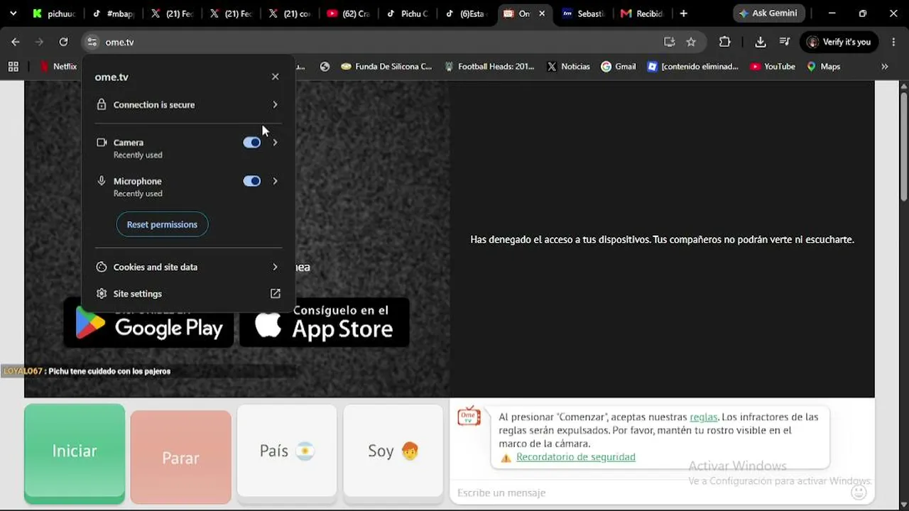Switch to the (62) YouTube tab

click(x=348, y=13)
